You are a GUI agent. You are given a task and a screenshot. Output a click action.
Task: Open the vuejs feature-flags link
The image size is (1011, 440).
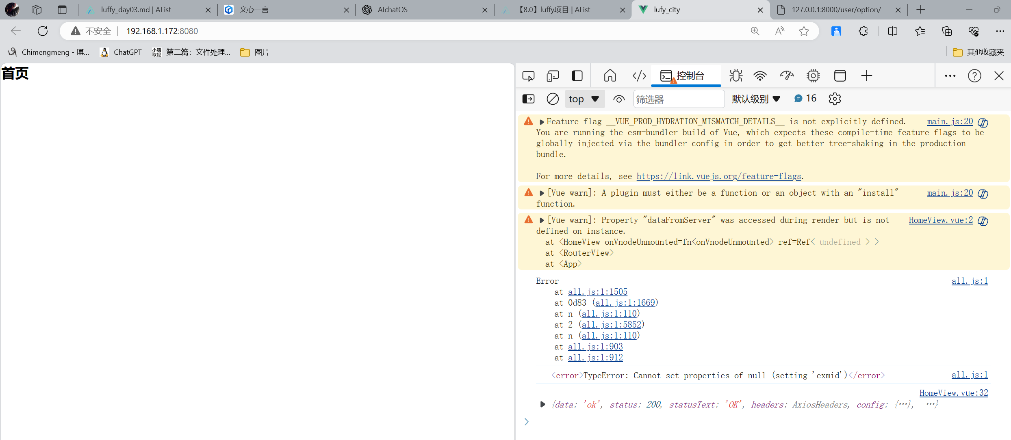[718, 176]
